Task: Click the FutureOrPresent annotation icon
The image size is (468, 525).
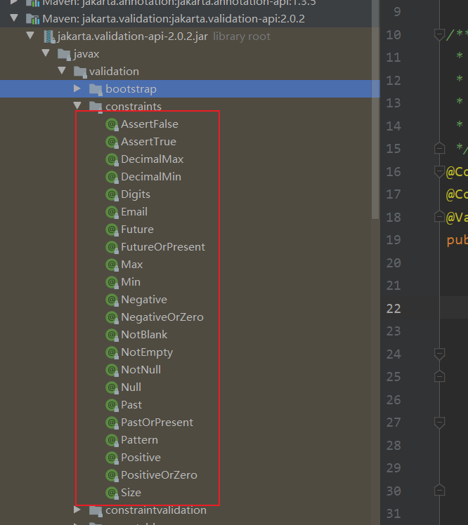Action: pyautogui.click(x=112, y=247)
